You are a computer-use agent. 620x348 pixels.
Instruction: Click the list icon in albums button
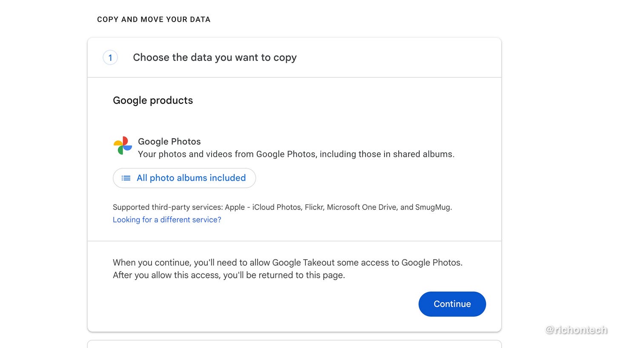(126, 178)
